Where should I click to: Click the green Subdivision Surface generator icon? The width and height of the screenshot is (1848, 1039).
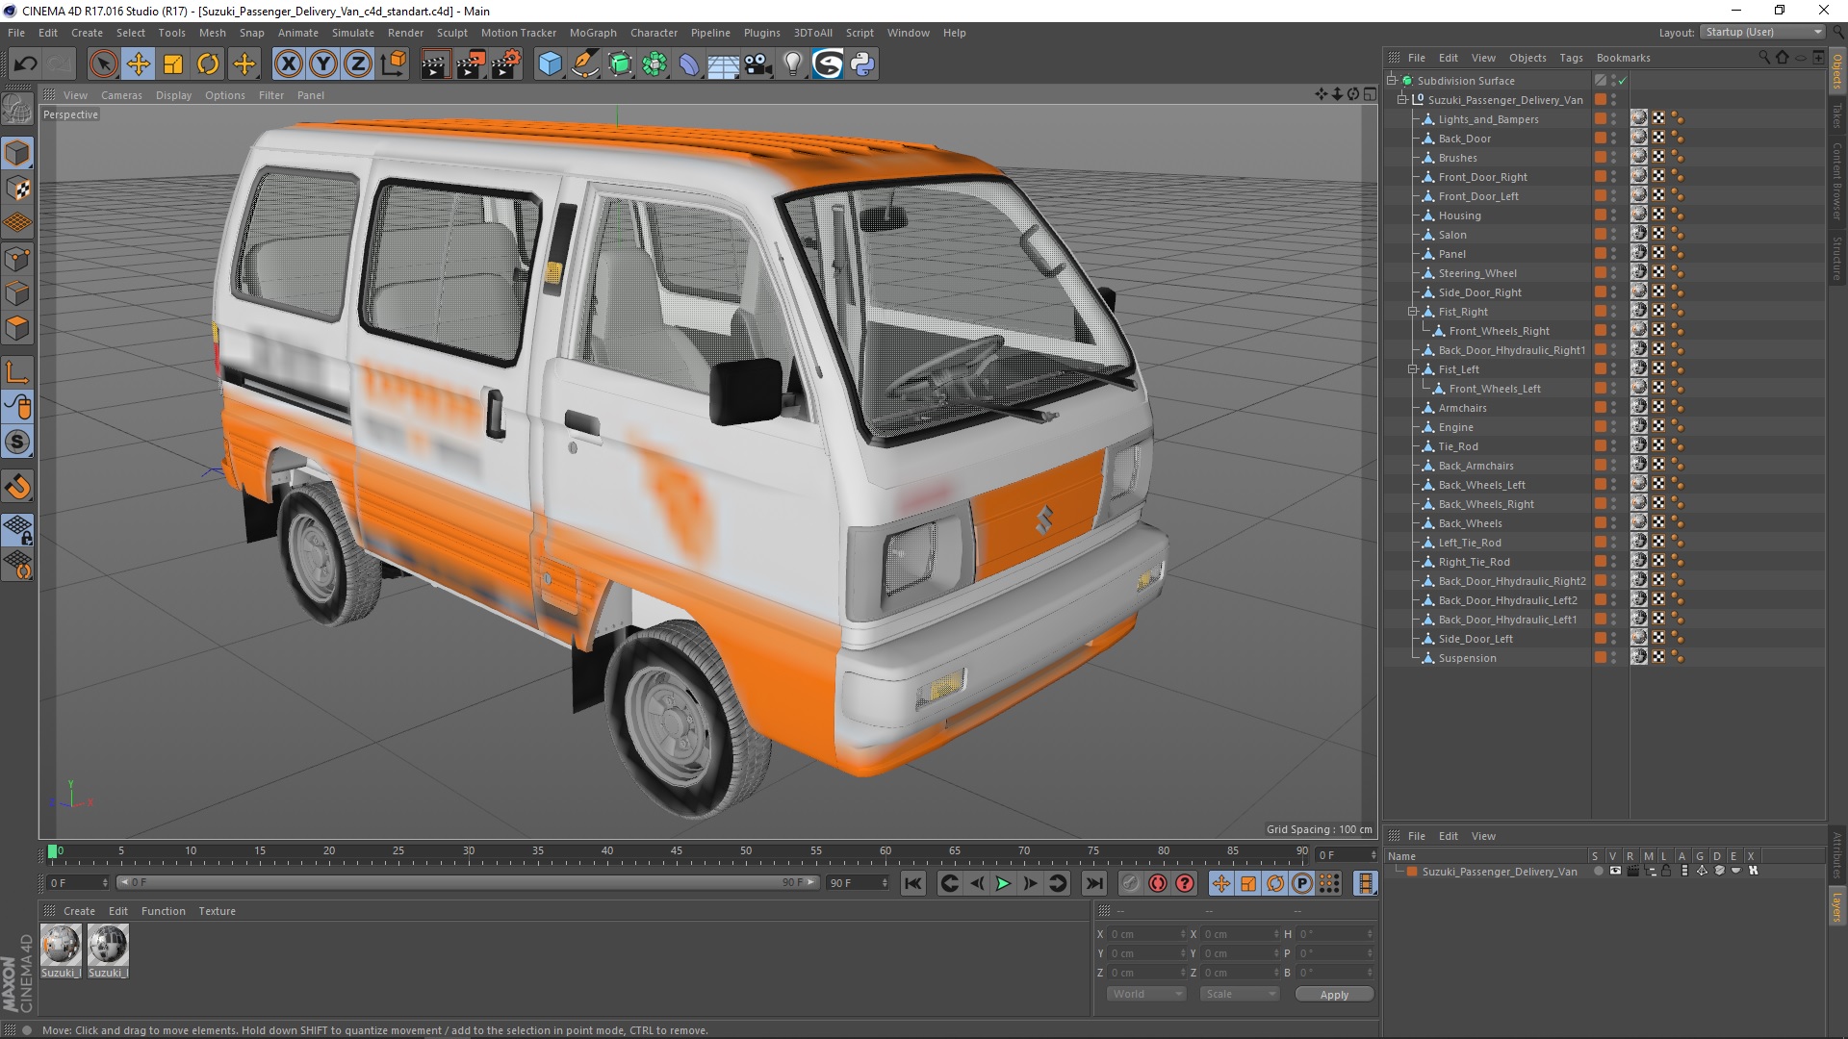[x=620, y=64]
